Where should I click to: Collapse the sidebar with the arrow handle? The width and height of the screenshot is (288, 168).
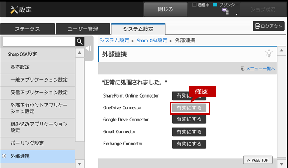(89, 48)
